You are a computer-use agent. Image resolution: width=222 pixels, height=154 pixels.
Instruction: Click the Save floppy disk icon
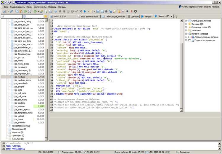pos(98,12)
